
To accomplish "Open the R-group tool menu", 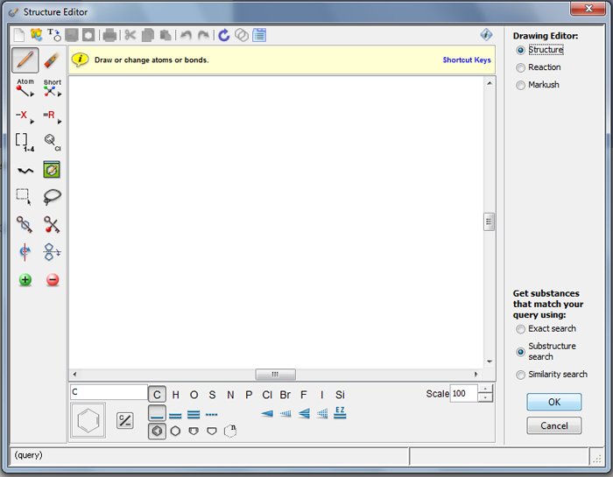I will [x=53, y=116].
